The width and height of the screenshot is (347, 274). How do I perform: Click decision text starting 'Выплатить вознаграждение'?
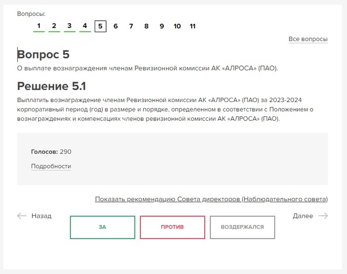165,110
